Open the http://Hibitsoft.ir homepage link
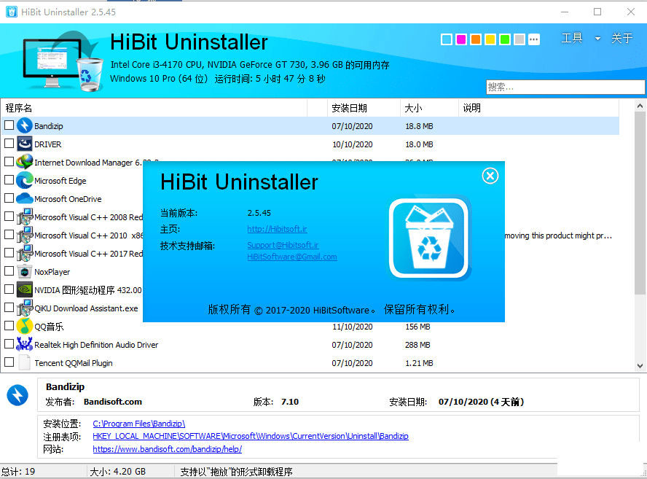The image size is (647, 479). point(278,229)
